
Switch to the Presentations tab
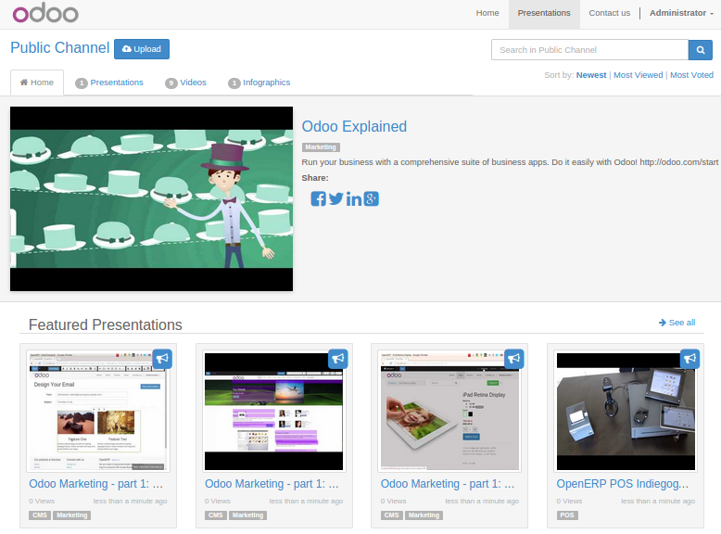tap(109, 83)
